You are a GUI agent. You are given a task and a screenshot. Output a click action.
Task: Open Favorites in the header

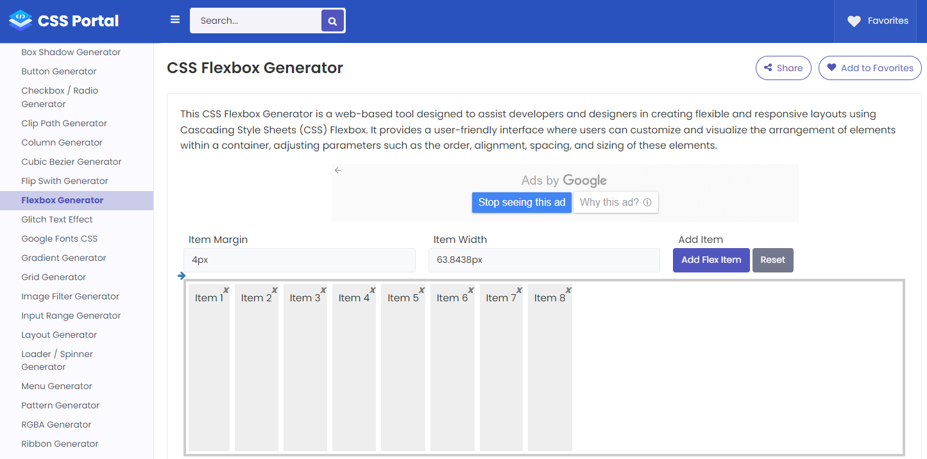878,21
